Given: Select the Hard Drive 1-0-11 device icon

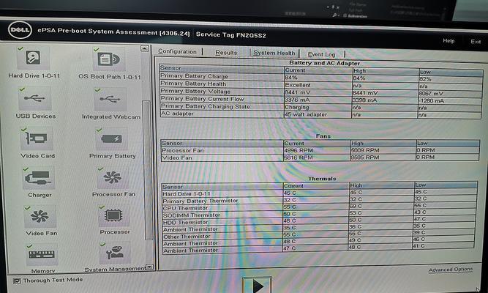Looking at the screenshot, I should [x=33, y=59].
